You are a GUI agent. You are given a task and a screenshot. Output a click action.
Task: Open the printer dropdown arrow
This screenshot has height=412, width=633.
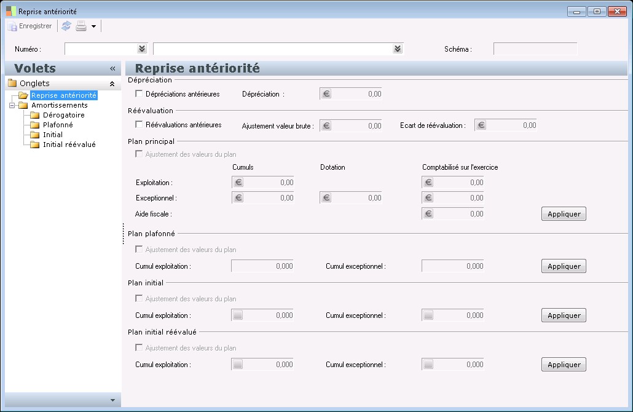point(93,26)
